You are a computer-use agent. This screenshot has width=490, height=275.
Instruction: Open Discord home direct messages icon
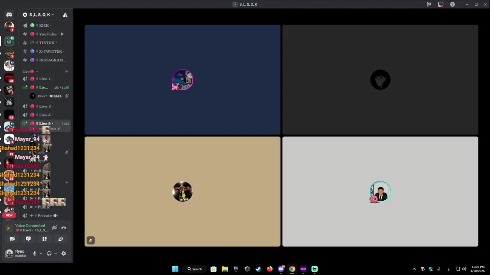(9, 15)
